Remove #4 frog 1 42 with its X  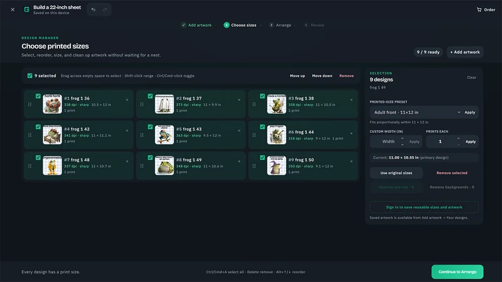tap(127, 130)
